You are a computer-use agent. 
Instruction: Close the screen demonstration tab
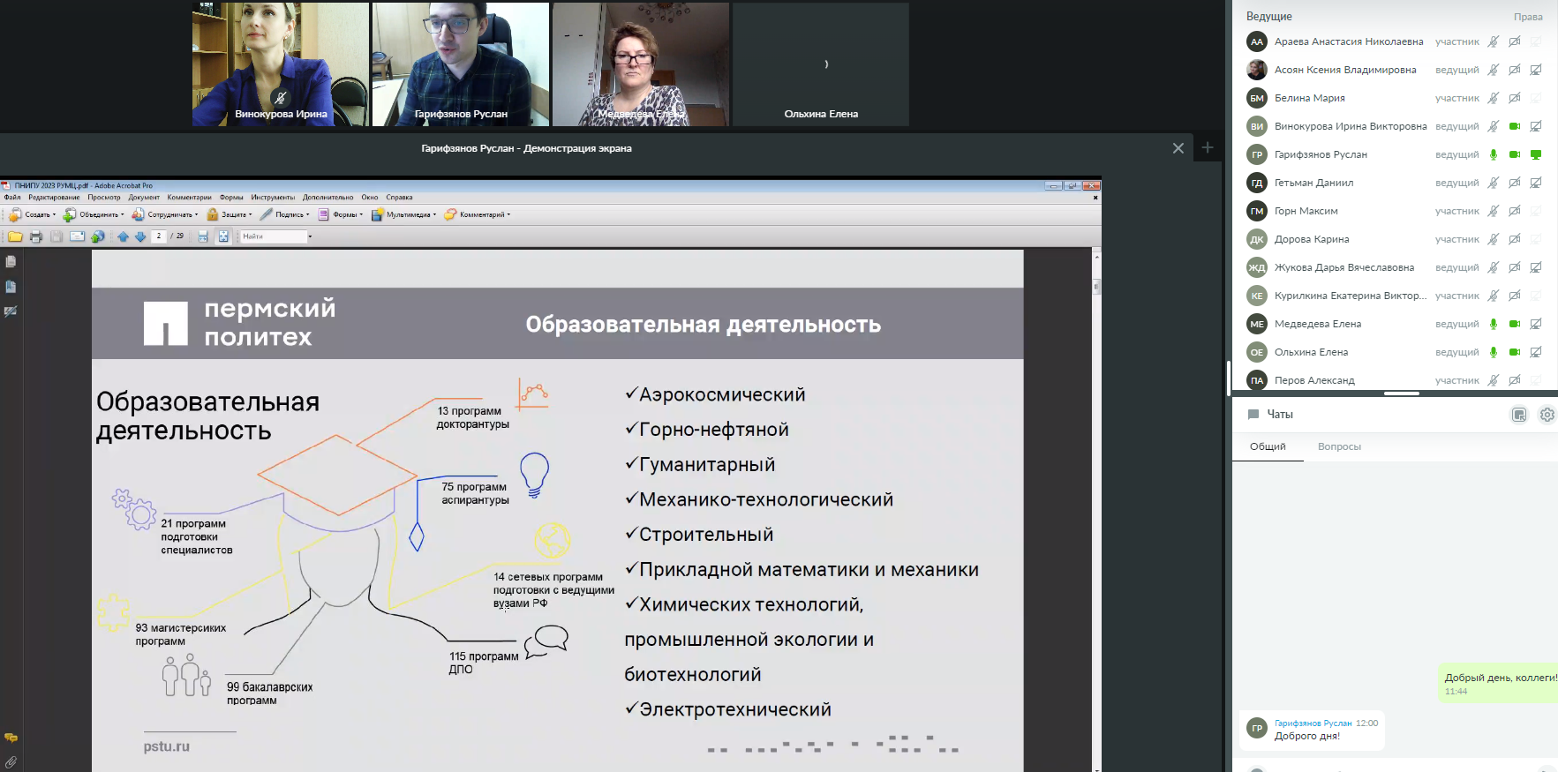click(1178, 148)
